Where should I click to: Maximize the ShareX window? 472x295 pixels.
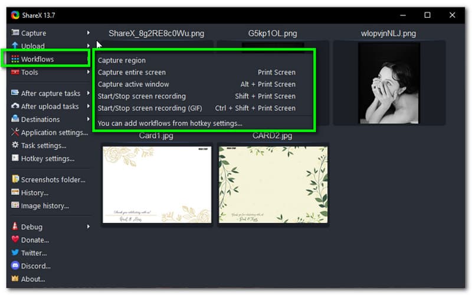coord(427,15)
